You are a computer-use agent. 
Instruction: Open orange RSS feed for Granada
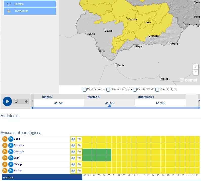[5, 152]
